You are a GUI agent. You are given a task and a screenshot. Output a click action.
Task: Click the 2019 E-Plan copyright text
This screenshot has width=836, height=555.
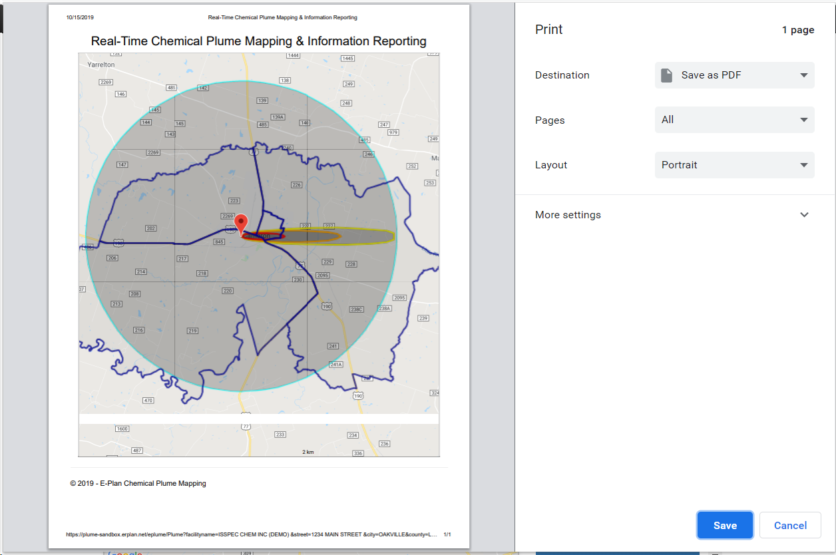[138, 484]
